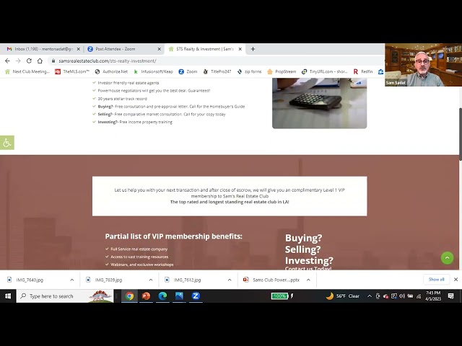Click the calculator photo on page

pos(319,103)
